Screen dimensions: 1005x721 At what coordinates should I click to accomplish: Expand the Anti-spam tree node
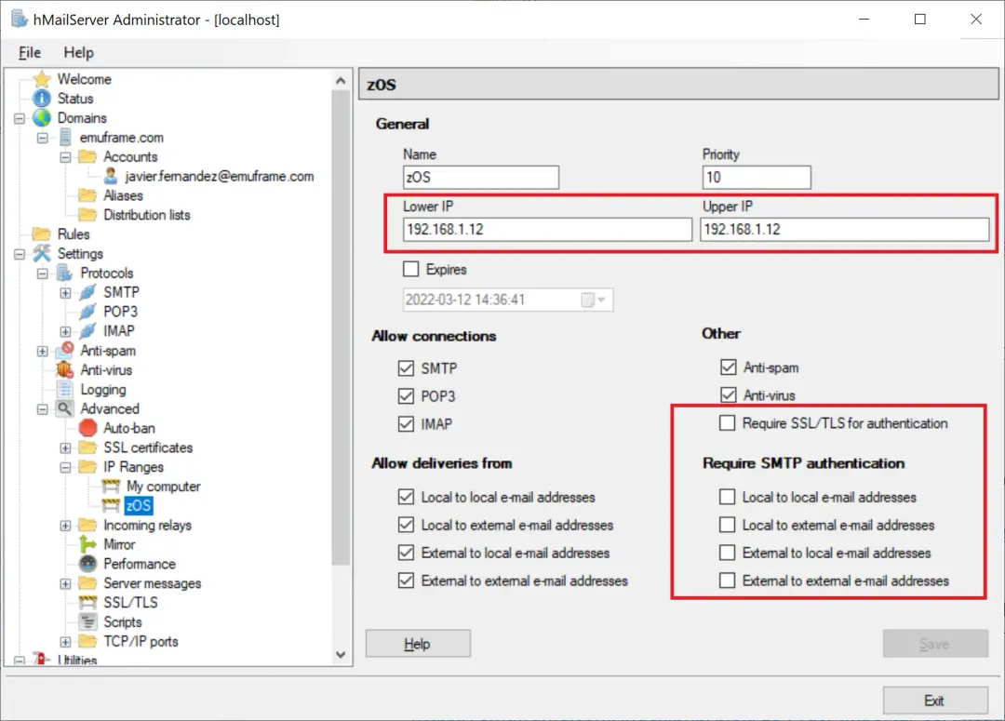[x=42, y=352]
